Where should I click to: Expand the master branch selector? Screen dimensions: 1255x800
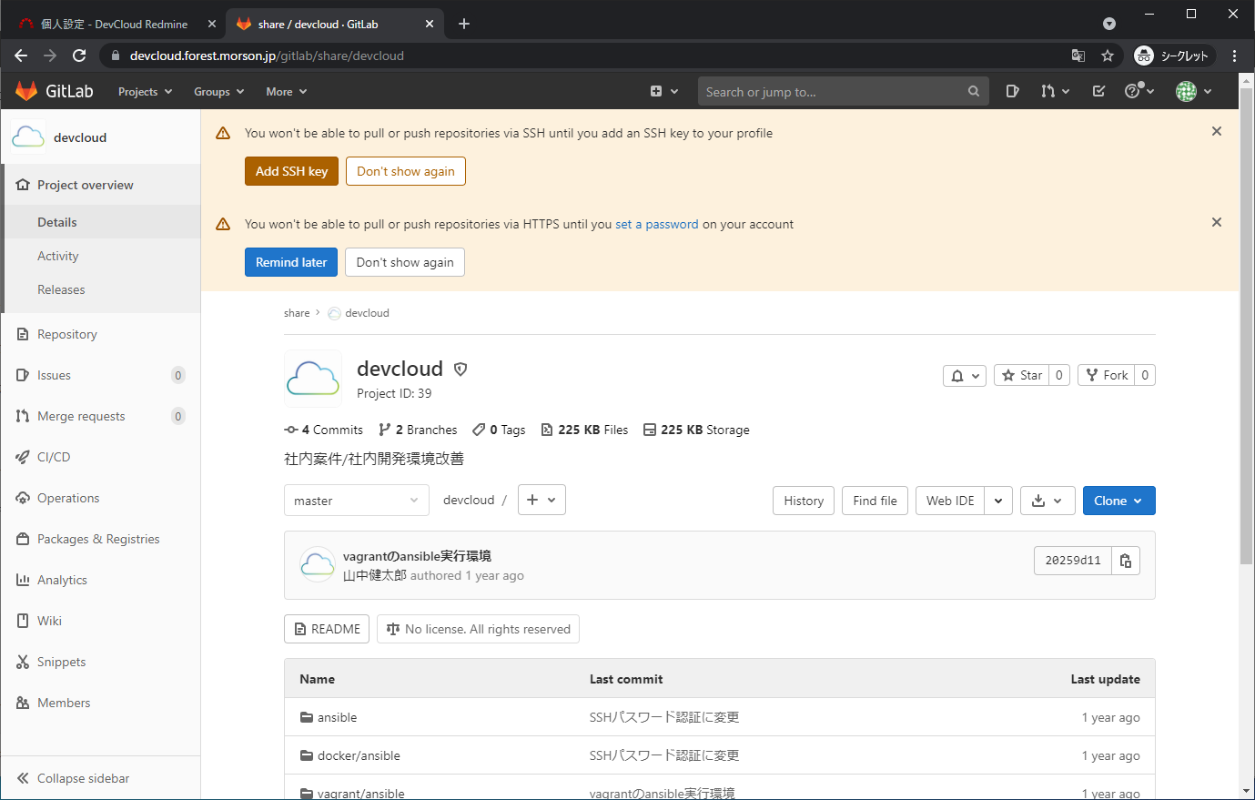point(356,501)
